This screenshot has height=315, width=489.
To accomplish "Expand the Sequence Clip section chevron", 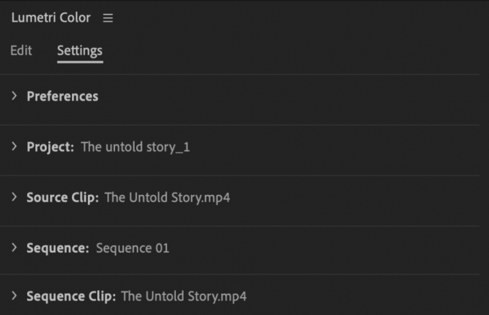I will point(15,297).
